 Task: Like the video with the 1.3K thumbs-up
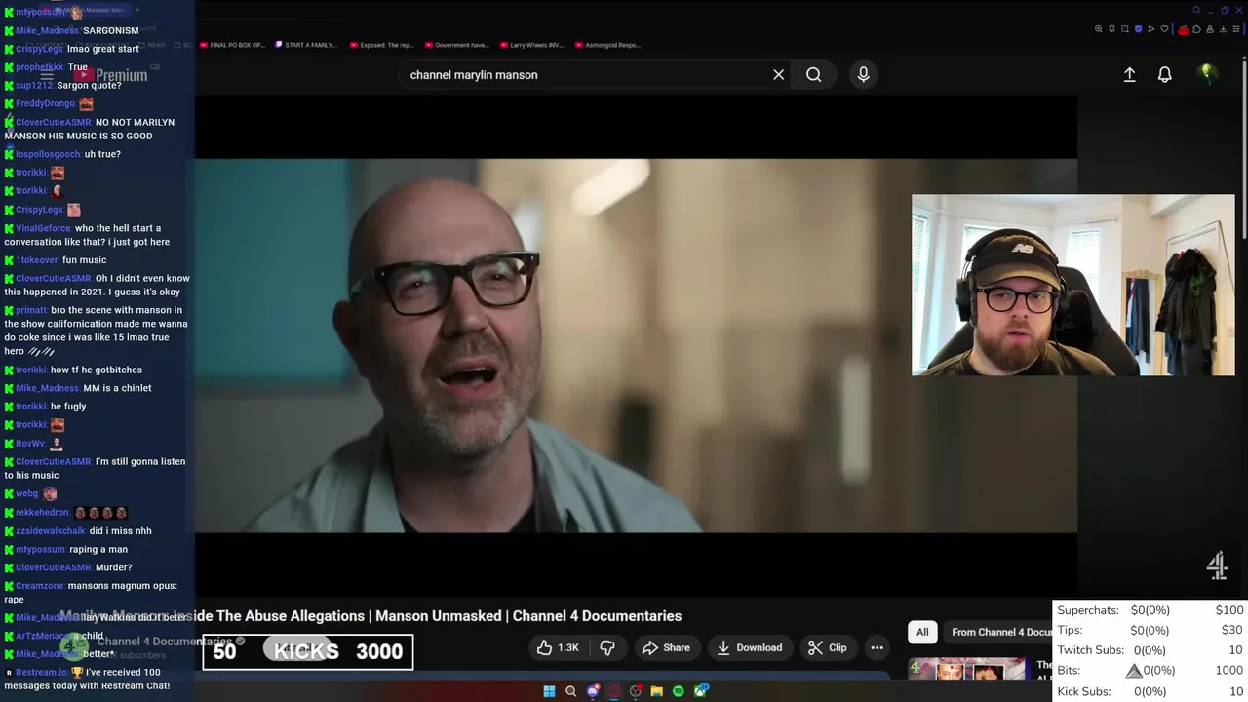558,647
